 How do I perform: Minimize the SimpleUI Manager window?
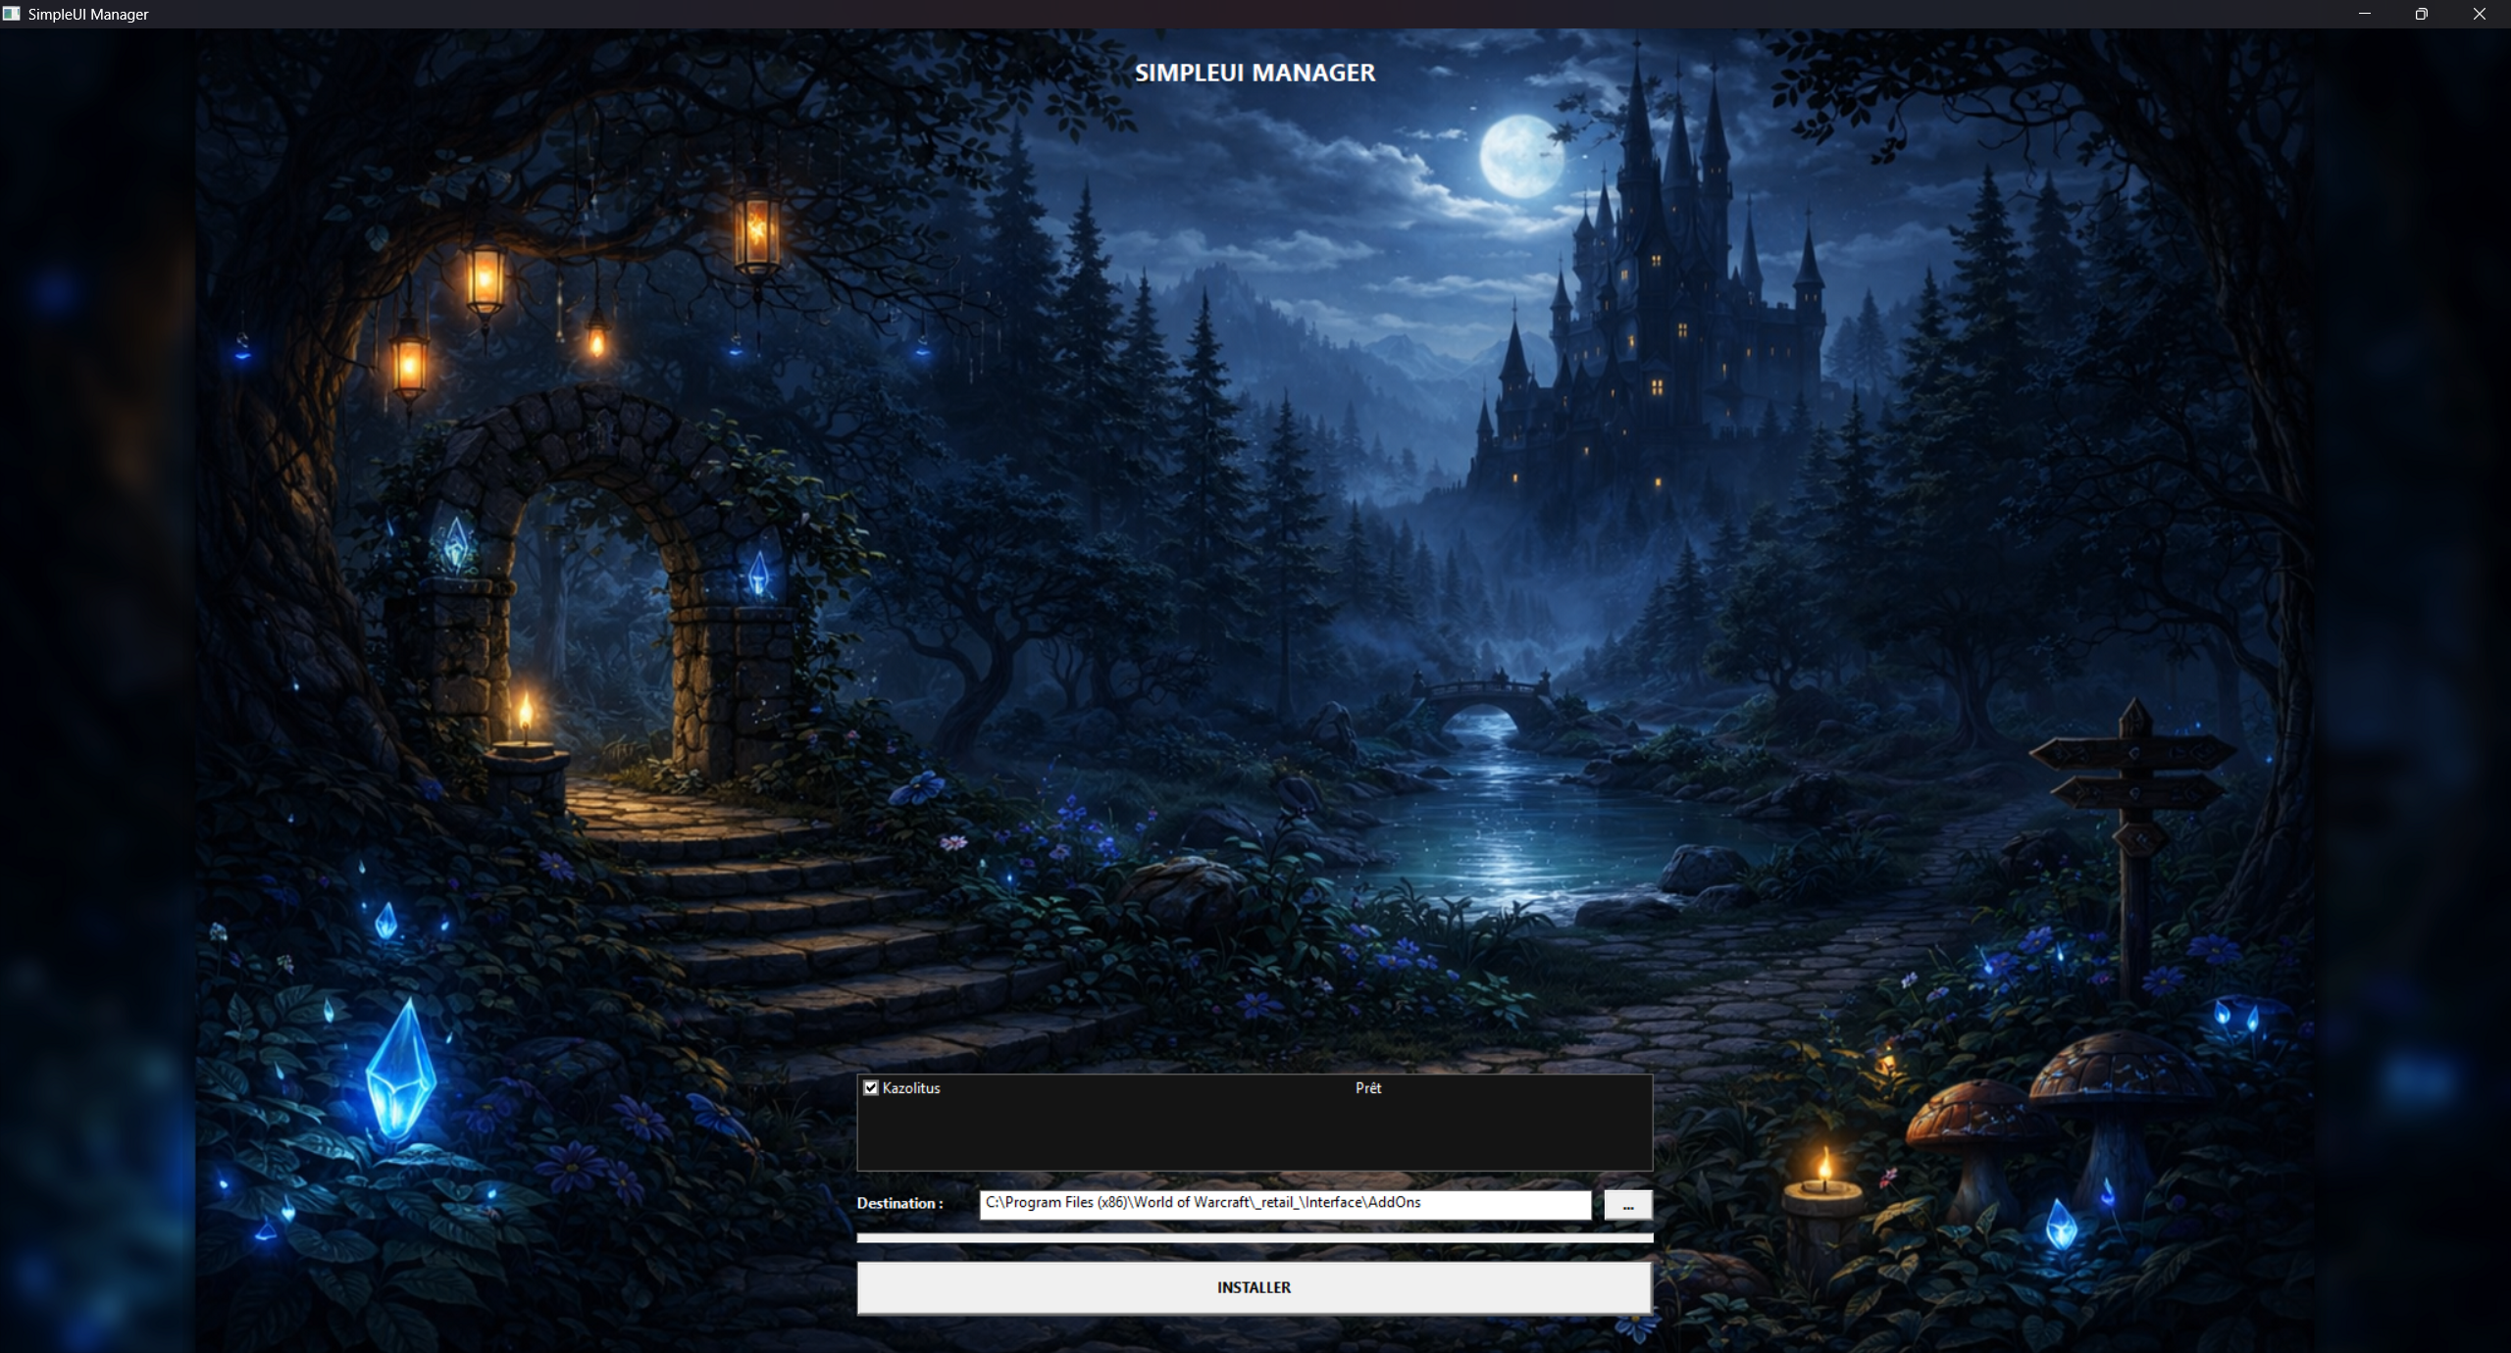[x=2365, y=14]
